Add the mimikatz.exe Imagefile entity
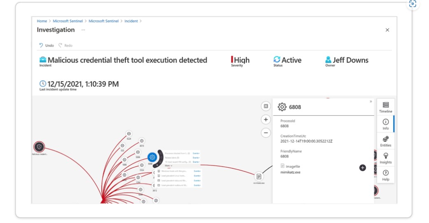The image size is (429, 223). (363, 168)
